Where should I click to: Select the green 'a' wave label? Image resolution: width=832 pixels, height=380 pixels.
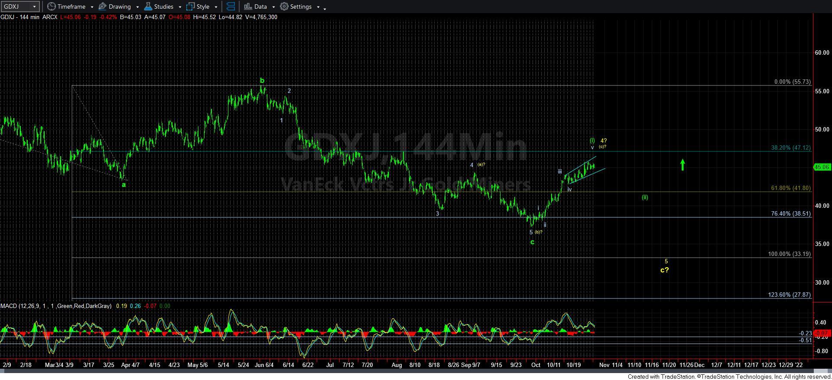coord(123,185)
